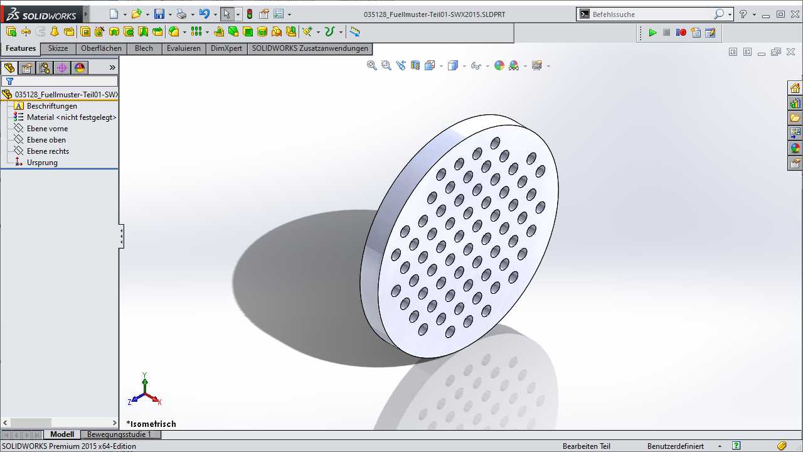
Task: Open the Reference Geometry tool
Action: (307, 31)
